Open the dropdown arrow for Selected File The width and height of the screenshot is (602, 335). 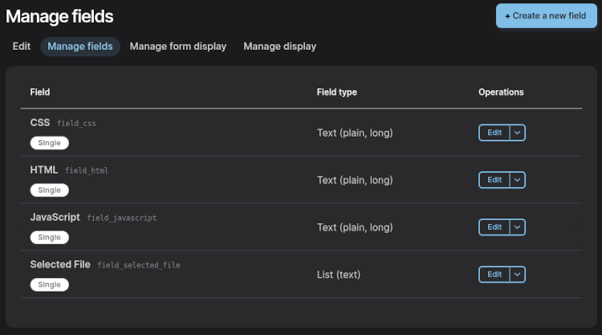pyautogui.click(x=518, y=275)
